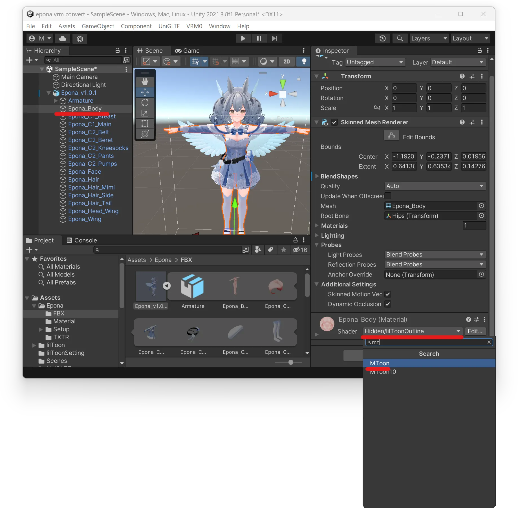
Task: Open the cloud services button
Action: coord(63,38)
